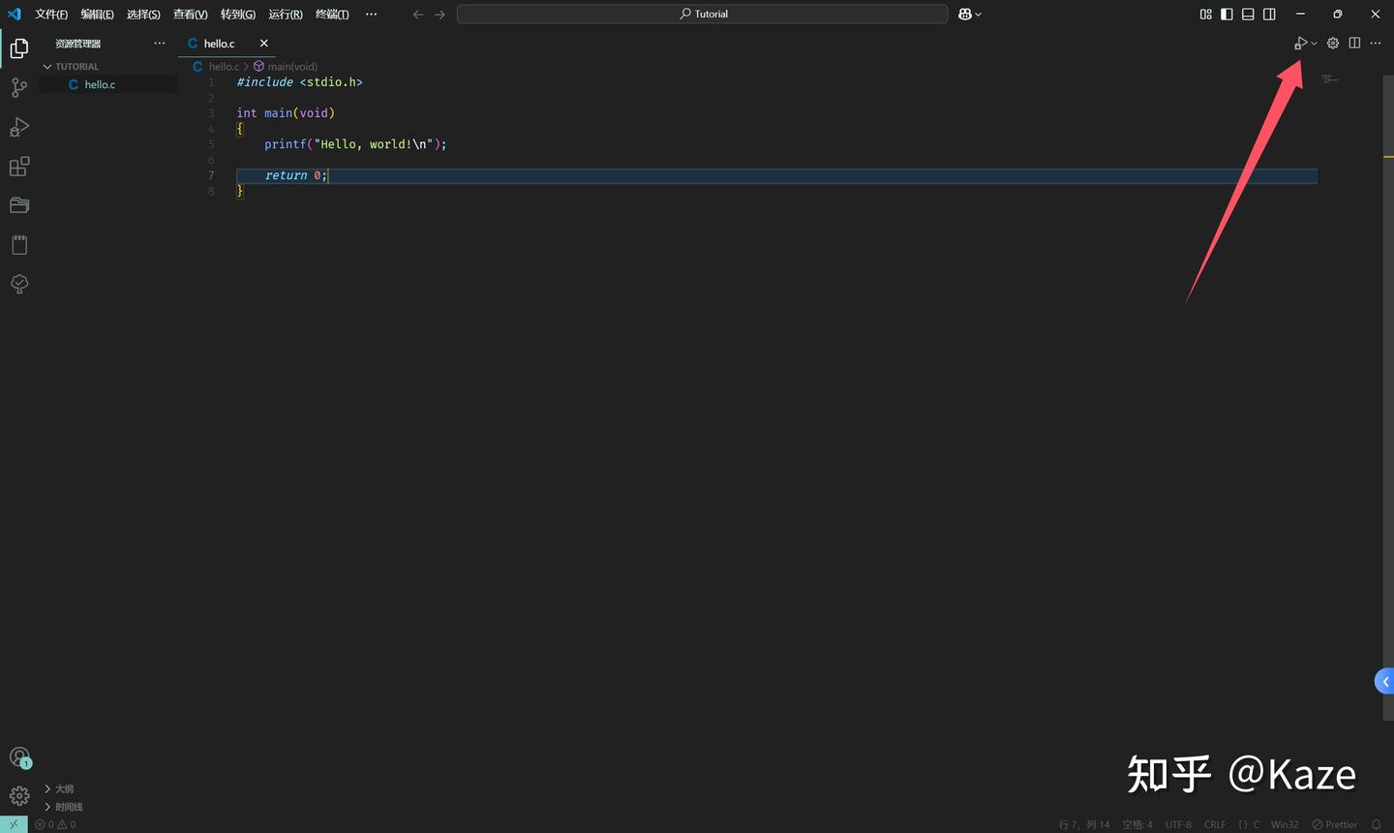Click the Tutorial search box
Viewport: 1394px width, 833px height.
pyautogui.click(x=702, y=14)
